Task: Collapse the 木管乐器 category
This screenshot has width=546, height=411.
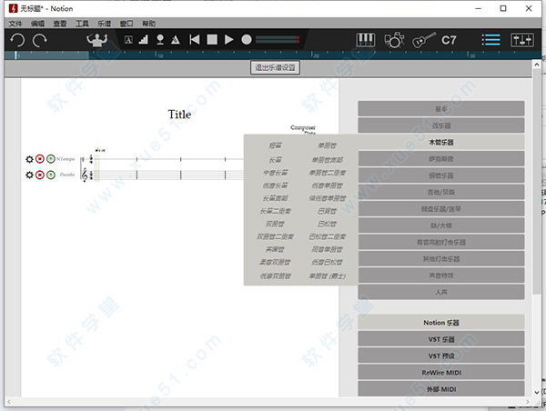Action: coord(441,143)
